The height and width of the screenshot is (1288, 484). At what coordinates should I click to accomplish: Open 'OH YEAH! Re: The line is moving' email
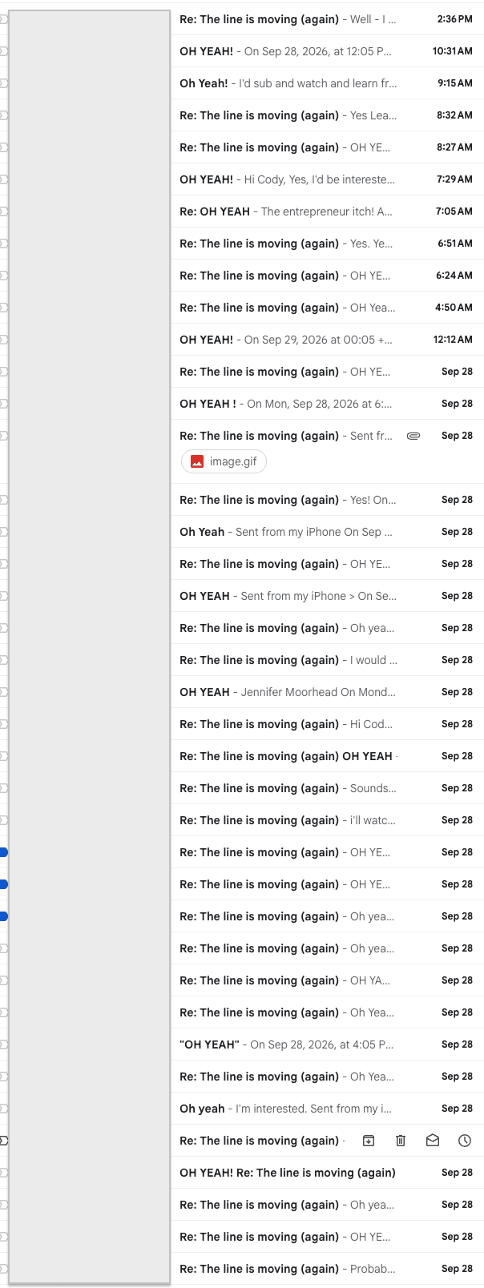tap(327, 1173)
